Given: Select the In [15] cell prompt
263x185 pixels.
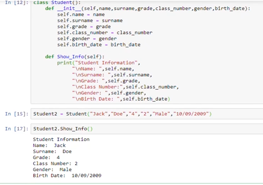Looking at the screenshot, I should click(17, 114).
